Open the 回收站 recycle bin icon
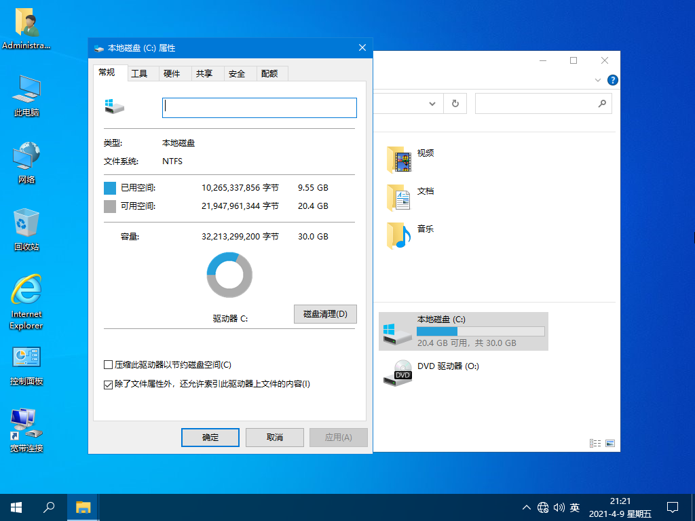 pos(26,229)
